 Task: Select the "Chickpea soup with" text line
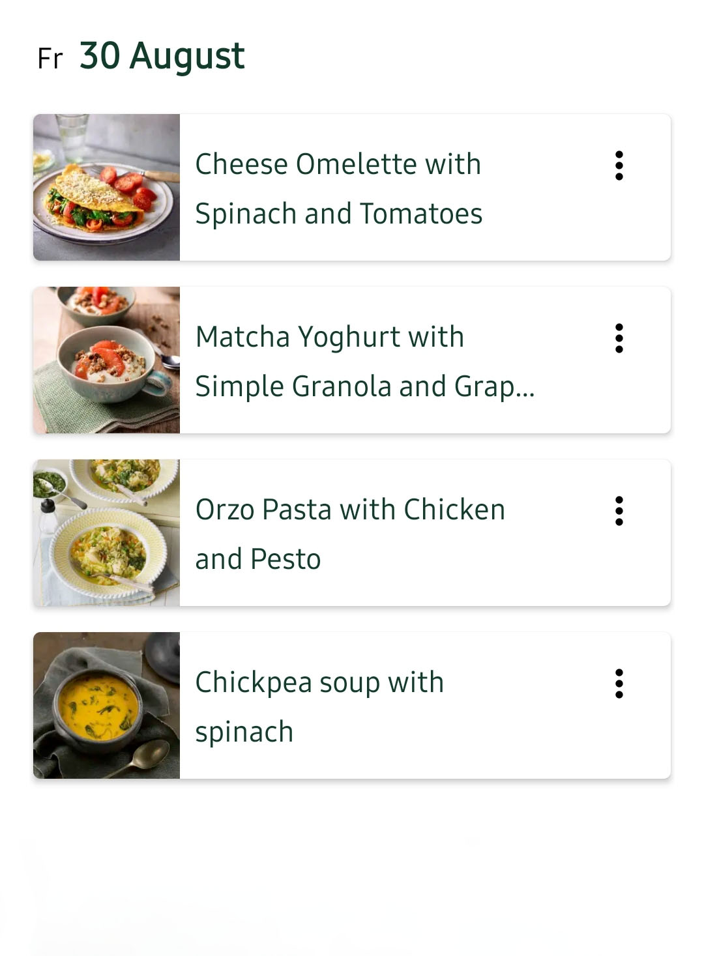(319, 682)
